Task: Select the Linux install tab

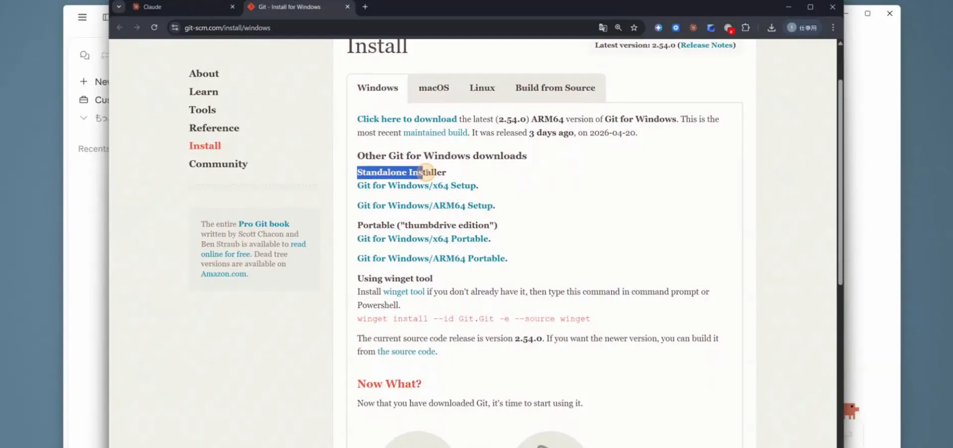Action: pyautogui.click(x=482, y=88)
